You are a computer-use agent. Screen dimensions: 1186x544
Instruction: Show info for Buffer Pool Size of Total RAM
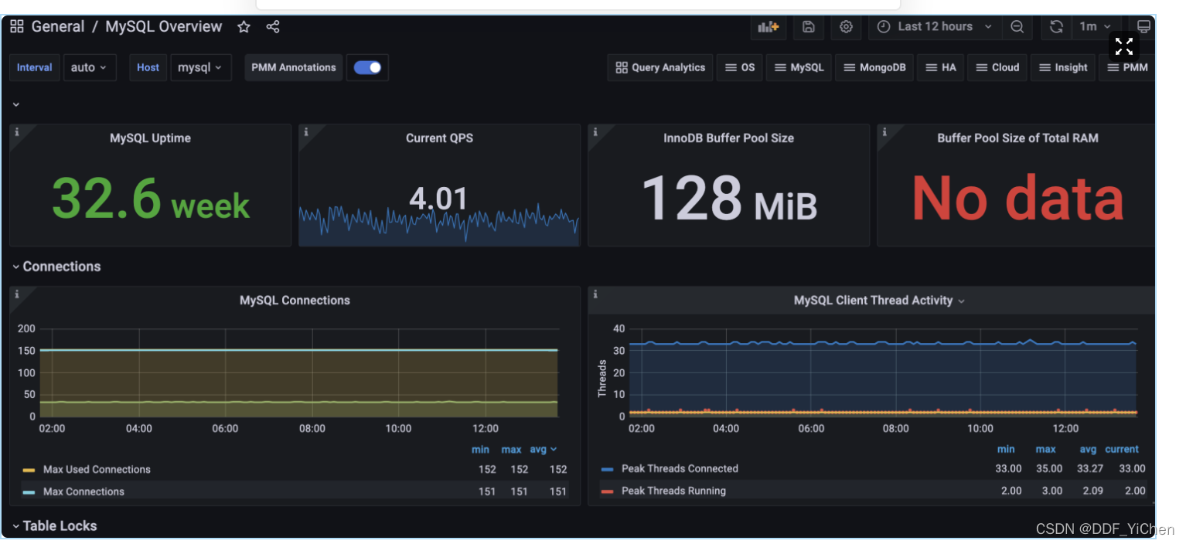[x=884, y=132]
